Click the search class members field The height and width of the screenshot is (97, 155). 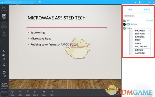click(x=138, y=16)
